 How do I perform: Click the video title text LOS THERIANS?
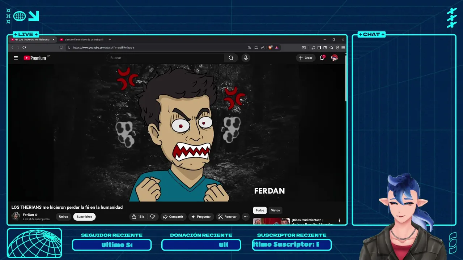(x=67, y=207)
